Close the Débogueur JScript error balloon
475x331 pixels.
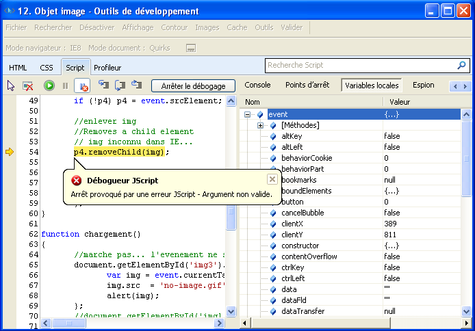pos(272,179)
